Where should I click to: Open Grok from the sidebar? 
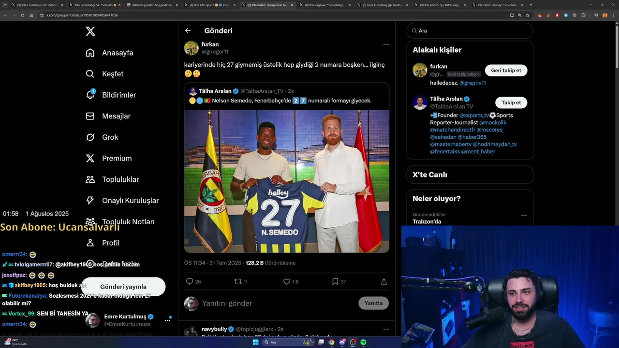click(102, 137)
